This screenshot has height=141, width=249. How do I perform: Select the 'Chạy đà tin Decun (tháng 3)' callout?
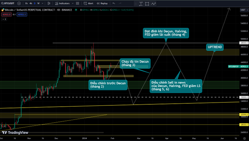click(x=135, y=63)
